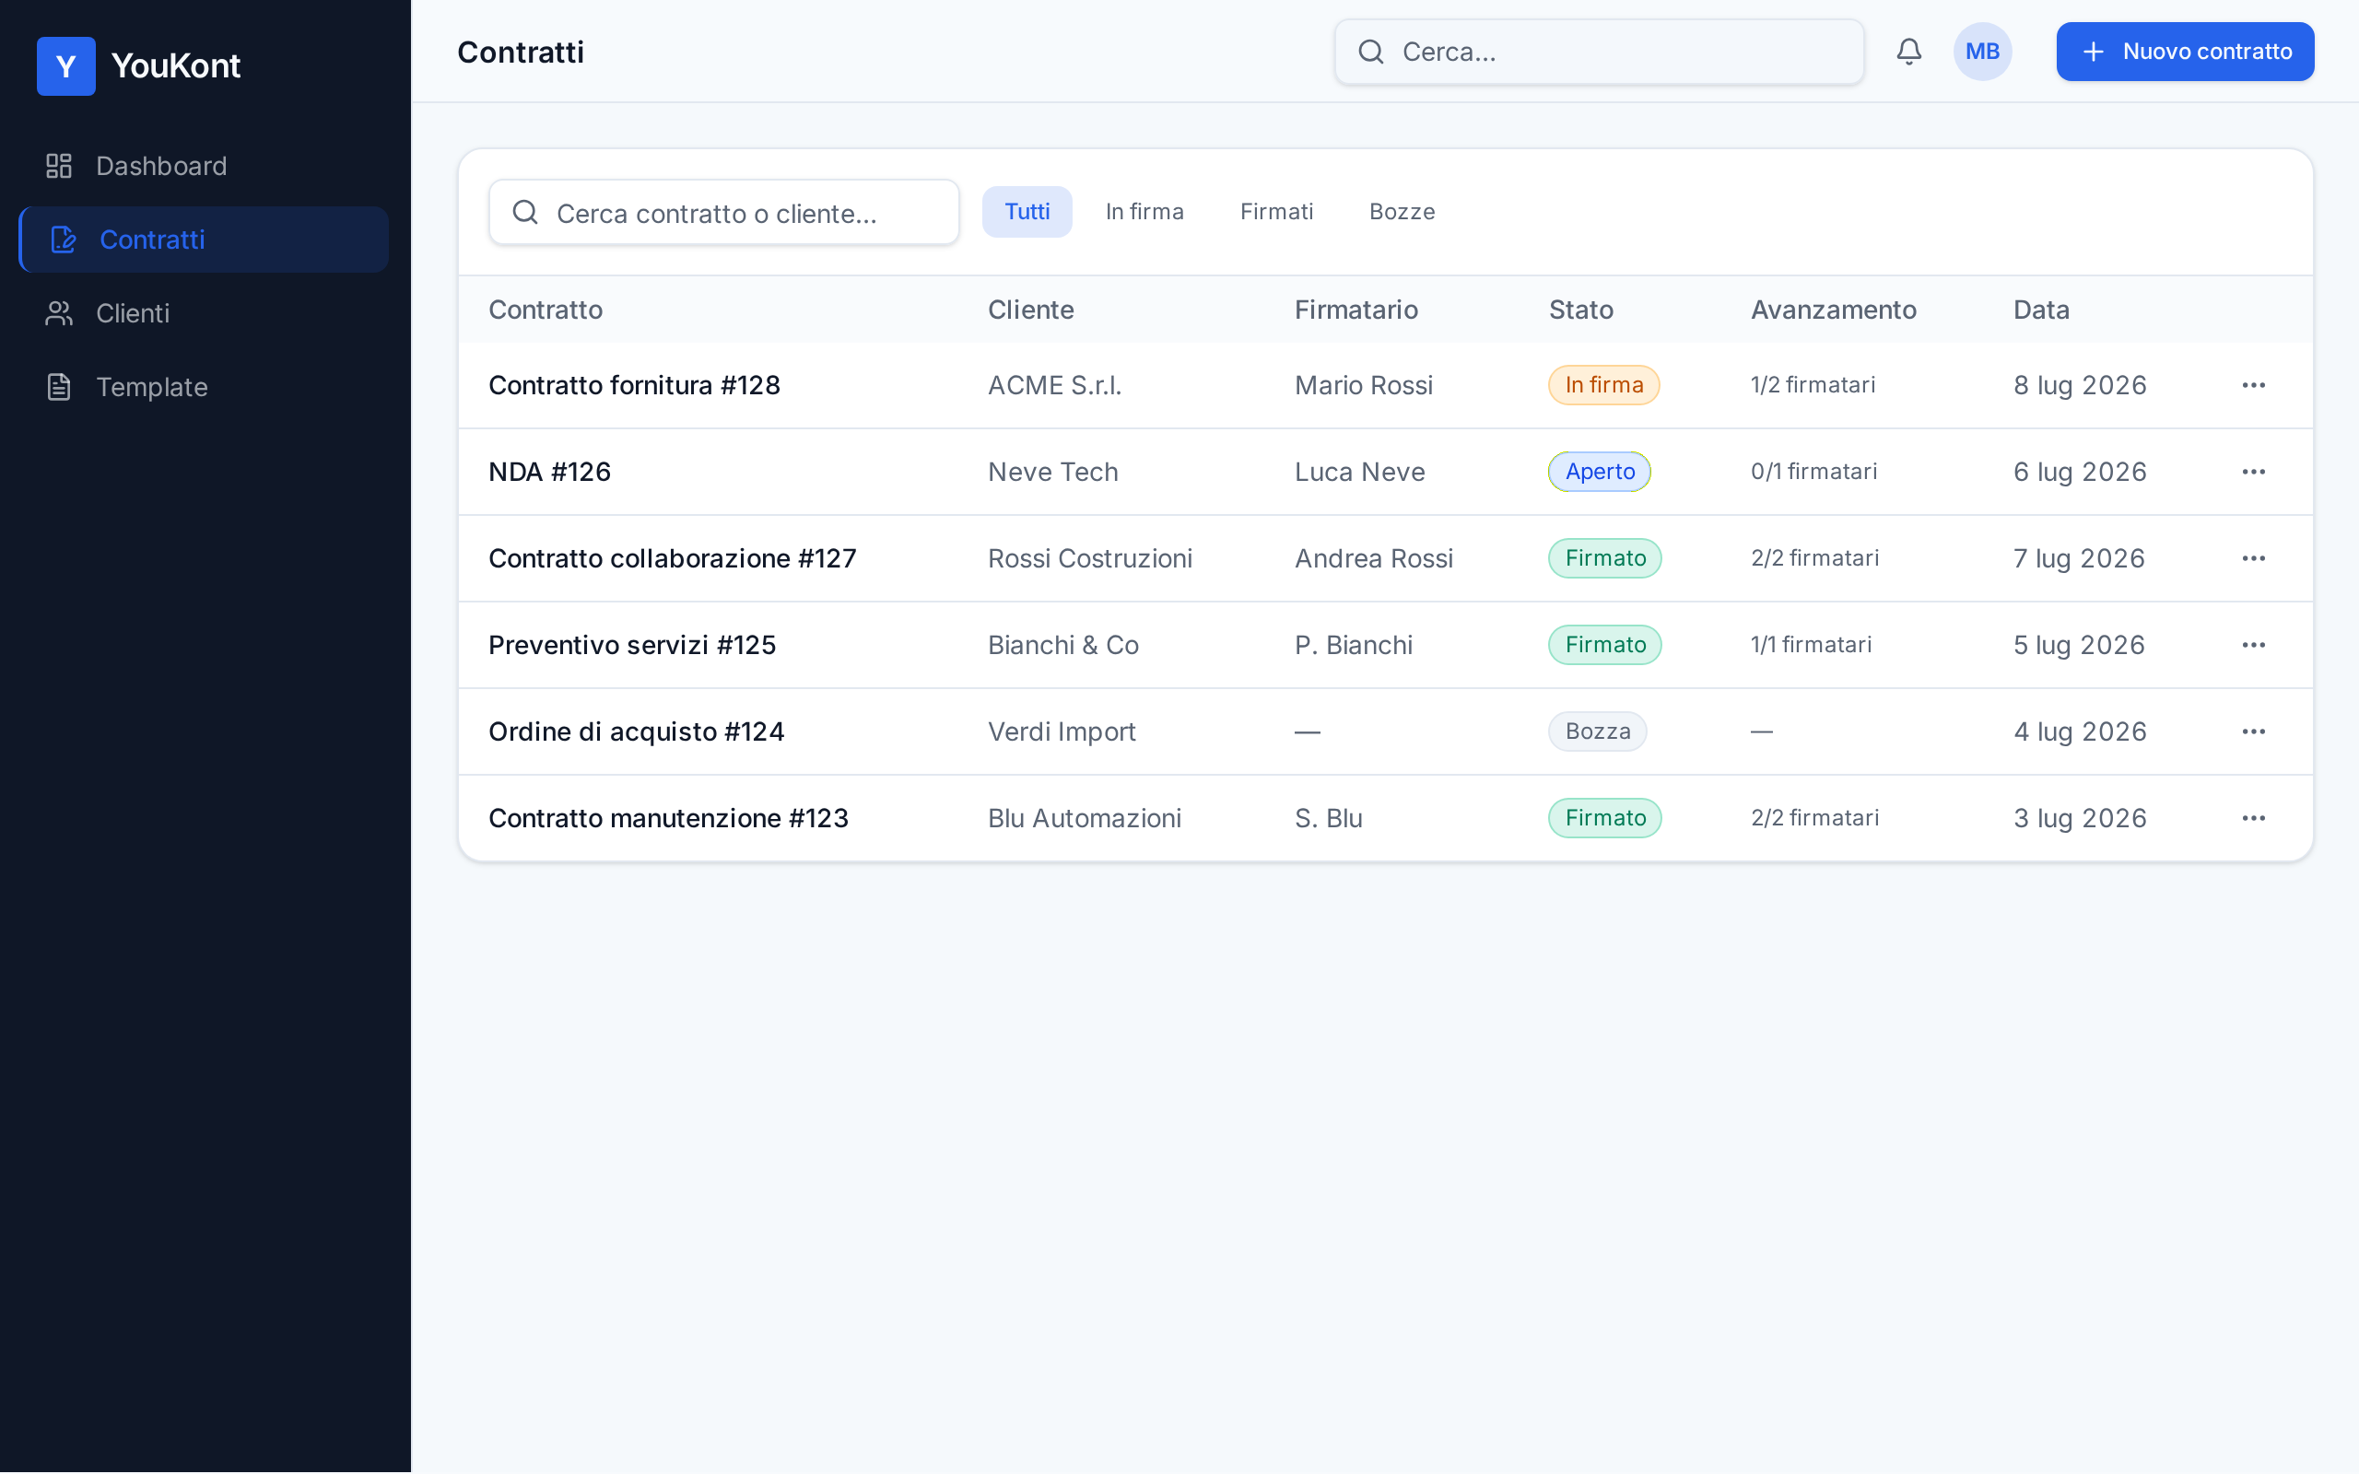Click client Rossi Costruzioni
Image resolution: width=2359 pixels, height=1474 pixels.
pos(1090,558)
